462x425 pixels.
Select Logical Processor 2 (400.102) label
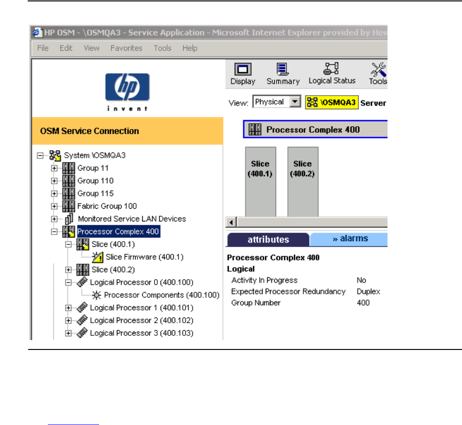click(x=141, y=320)
